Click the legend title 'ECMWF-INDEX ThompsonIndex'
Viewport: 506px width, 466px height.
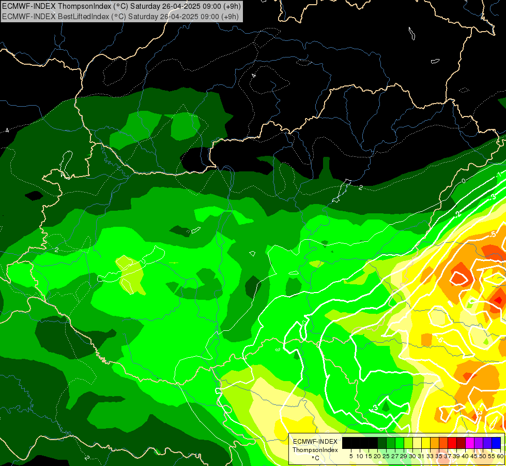point(315,446)
